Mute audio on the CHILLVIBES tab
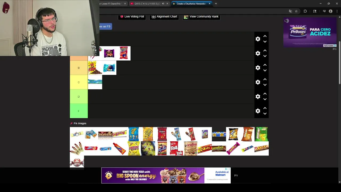The image size is (341, 192). (163, 4)
